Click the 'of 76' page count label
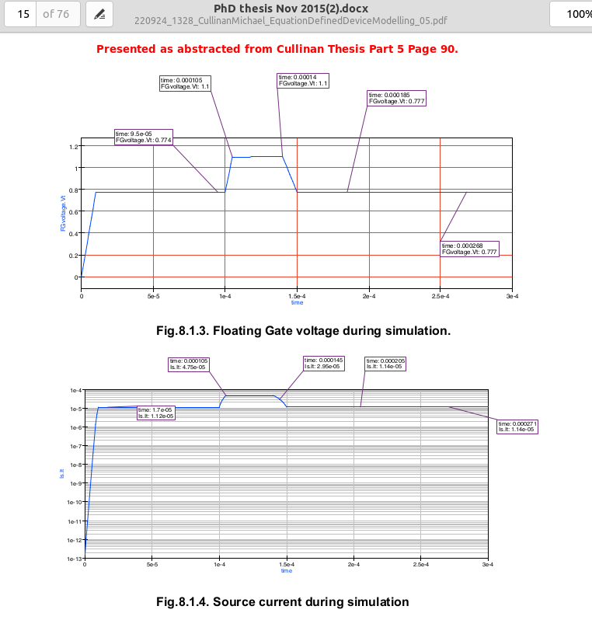Viewport: 592px width, 620px height. pos(61,14)
